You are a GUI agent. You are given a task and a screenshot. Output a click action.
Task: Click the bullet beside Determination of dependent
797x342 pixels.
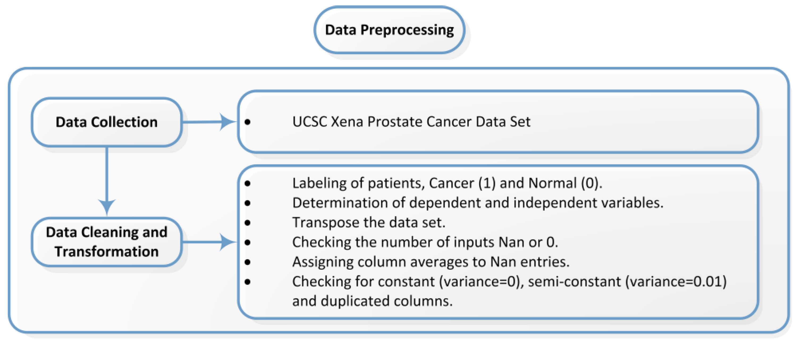pyautogui.click(x=247, y=203)
